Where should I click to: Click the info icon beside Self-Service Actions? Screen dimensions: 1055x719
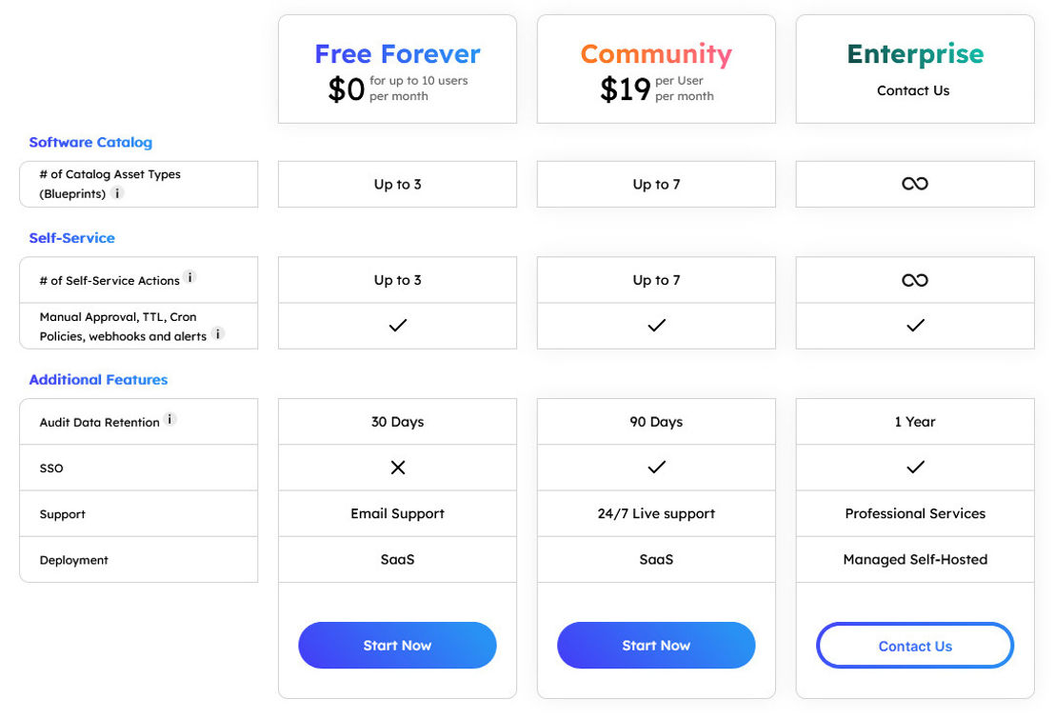[189, 279]
